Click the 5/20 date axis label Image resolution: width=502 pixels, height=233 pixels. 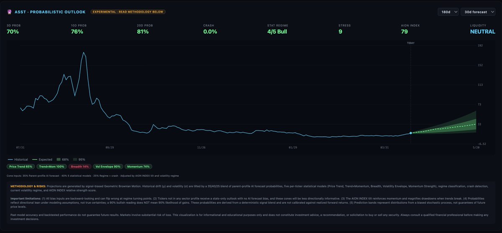tap(476, 147)
